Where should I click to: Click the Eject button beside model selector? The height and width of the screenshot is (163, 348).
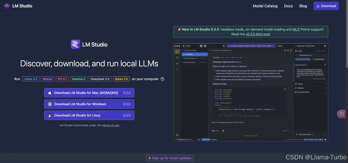pyautogui.click(x=280, y=46)
